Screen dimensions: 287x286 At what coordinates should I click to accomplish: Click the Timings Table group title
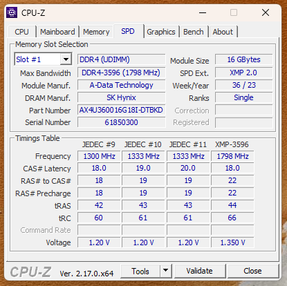click(x=37, y=138)
